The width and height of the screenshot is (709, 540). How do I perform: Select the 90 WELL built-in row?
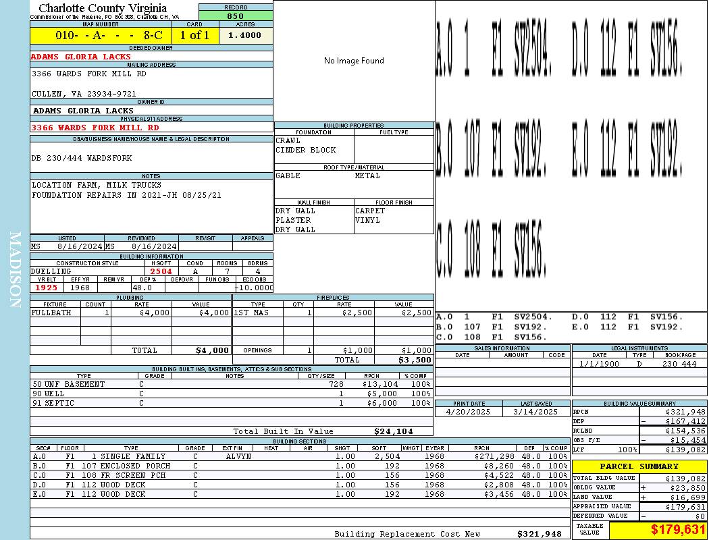(231, 394)
